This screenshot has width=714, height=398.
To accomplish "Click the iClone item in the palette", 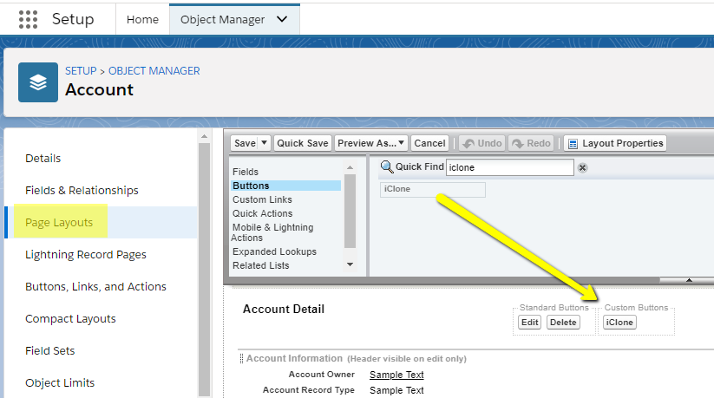I will (433, 189).
